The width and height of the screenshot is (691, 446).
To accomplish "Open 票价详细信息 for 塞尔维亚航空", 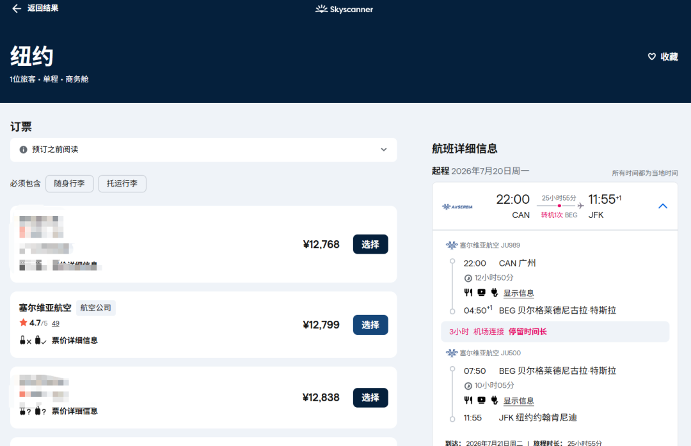I will tap(75, 341).
